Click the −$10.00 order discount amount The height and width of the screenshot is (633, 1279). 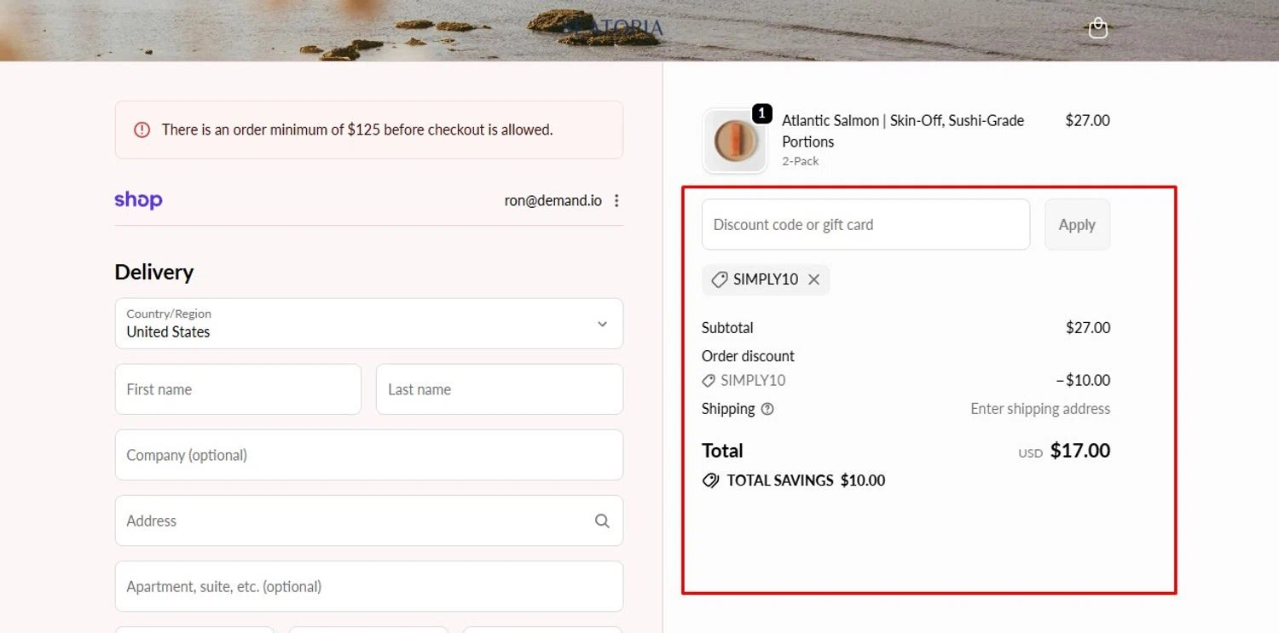pyautogui.click(x=1083, y=381)
